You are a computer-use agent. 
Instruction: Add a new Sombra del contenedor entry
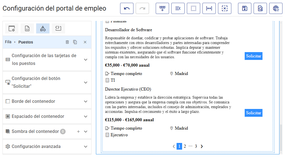coord(78,132)
